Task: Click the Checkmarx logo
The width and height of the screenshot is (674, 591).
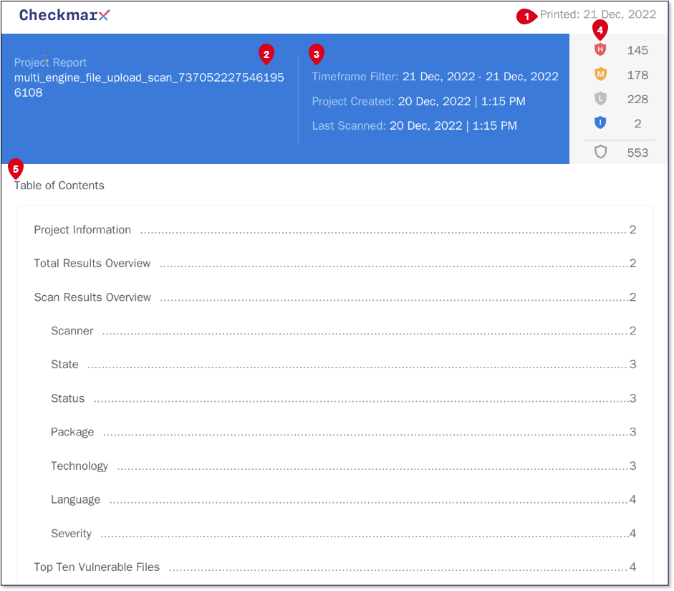Action: click(x=64, y=15)
